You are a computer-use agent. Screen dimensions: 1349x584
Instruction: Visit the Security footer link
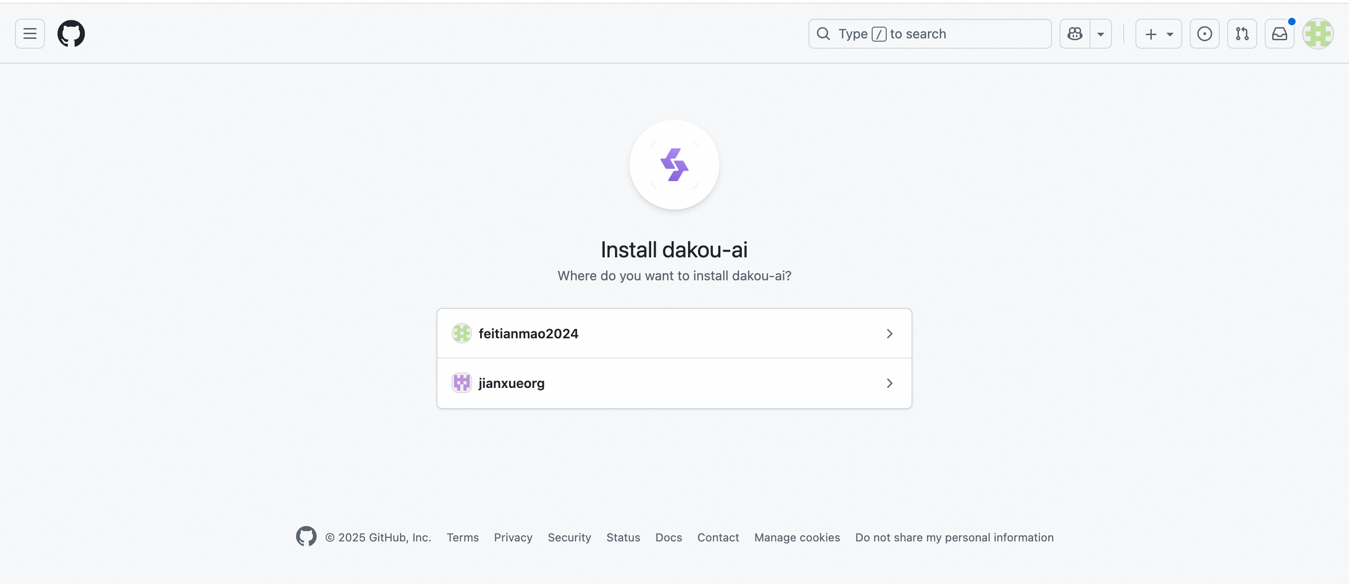click(x=569, y=537)
